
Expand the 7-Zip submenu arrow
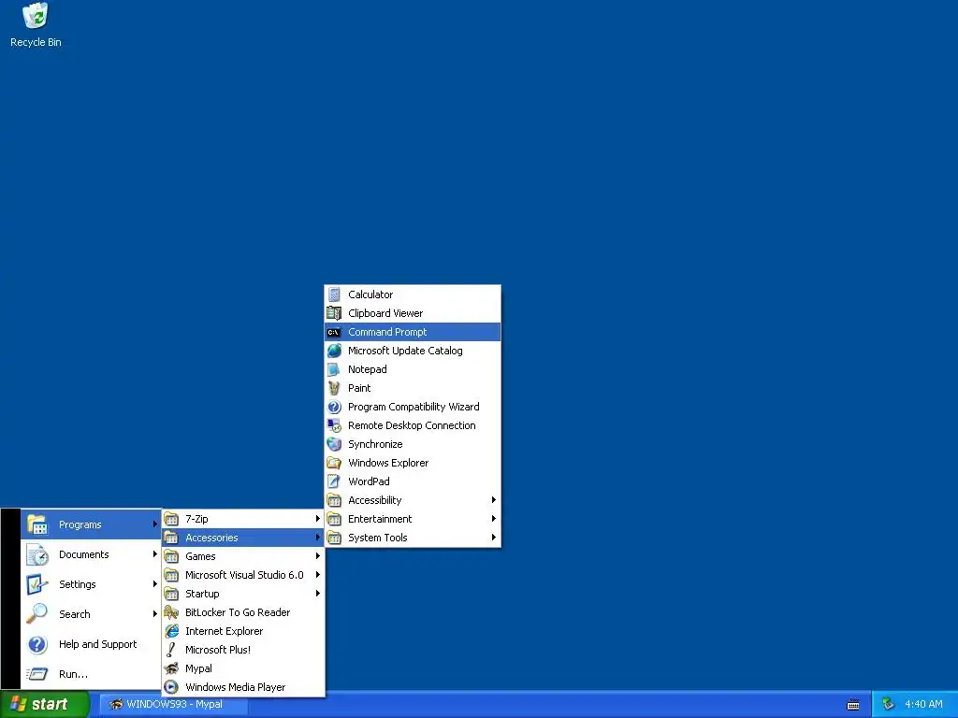318,519
